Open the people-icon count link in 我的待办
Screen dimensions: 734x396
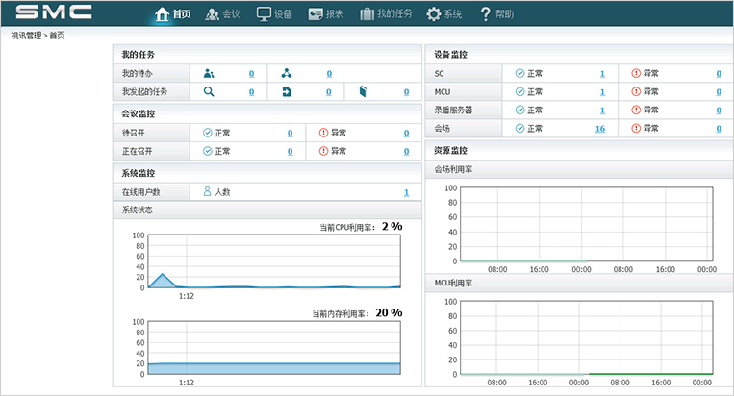251,74
